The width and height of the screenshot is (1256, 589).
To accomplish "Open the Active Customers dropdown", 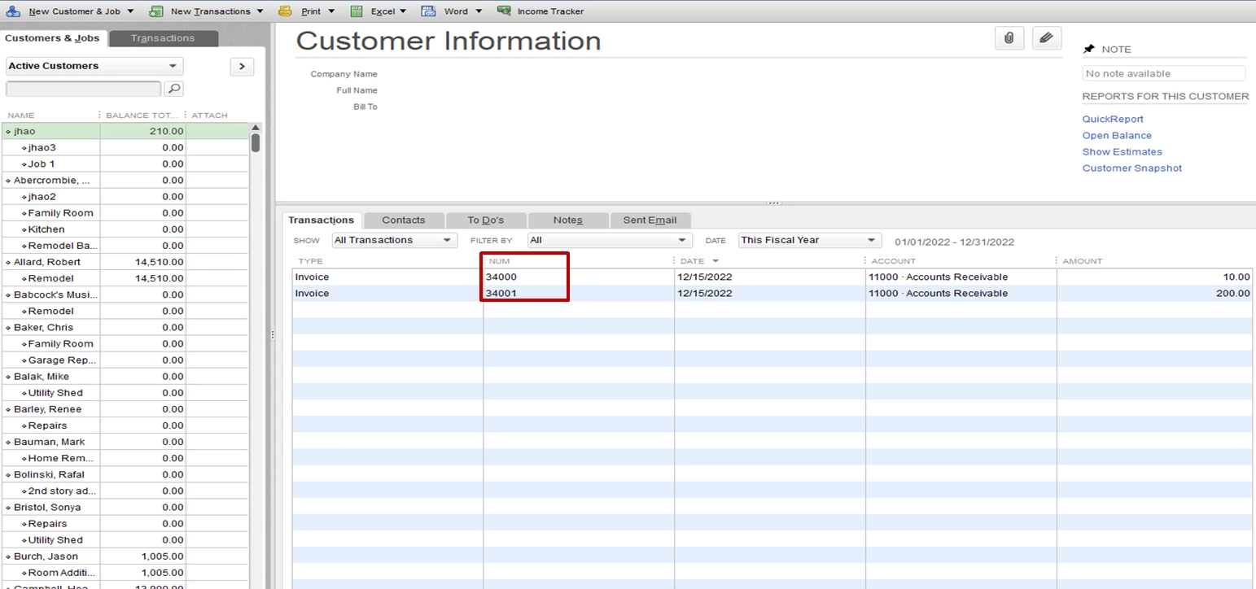I will point(94,66).
